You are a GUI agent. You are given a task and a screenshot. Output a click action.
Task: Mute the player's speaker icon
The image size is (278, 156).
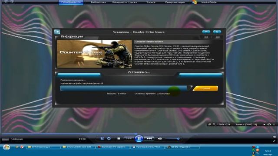[x=160, y=139]
